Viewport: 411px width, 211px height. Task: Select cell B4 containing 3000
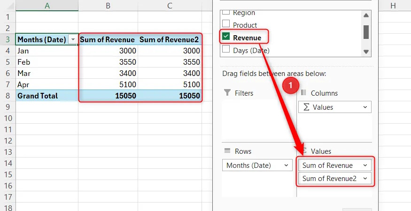point(108,51)
